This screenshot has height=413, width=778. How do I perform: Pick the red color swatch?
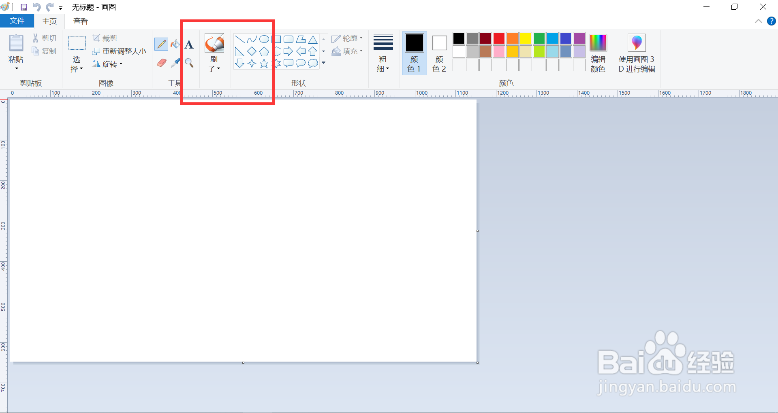click(x=499, y=38)
